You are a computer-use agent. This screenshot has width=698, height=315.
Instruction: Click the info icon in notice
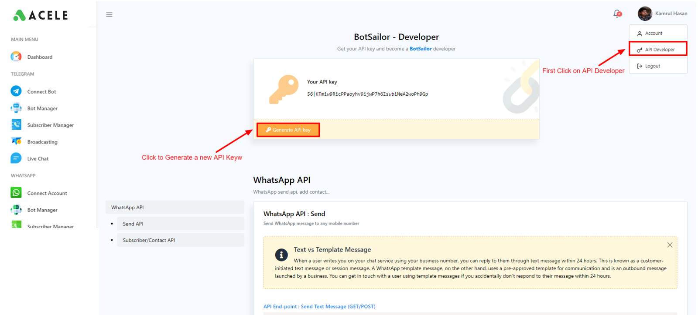click(x=281, y=255)
